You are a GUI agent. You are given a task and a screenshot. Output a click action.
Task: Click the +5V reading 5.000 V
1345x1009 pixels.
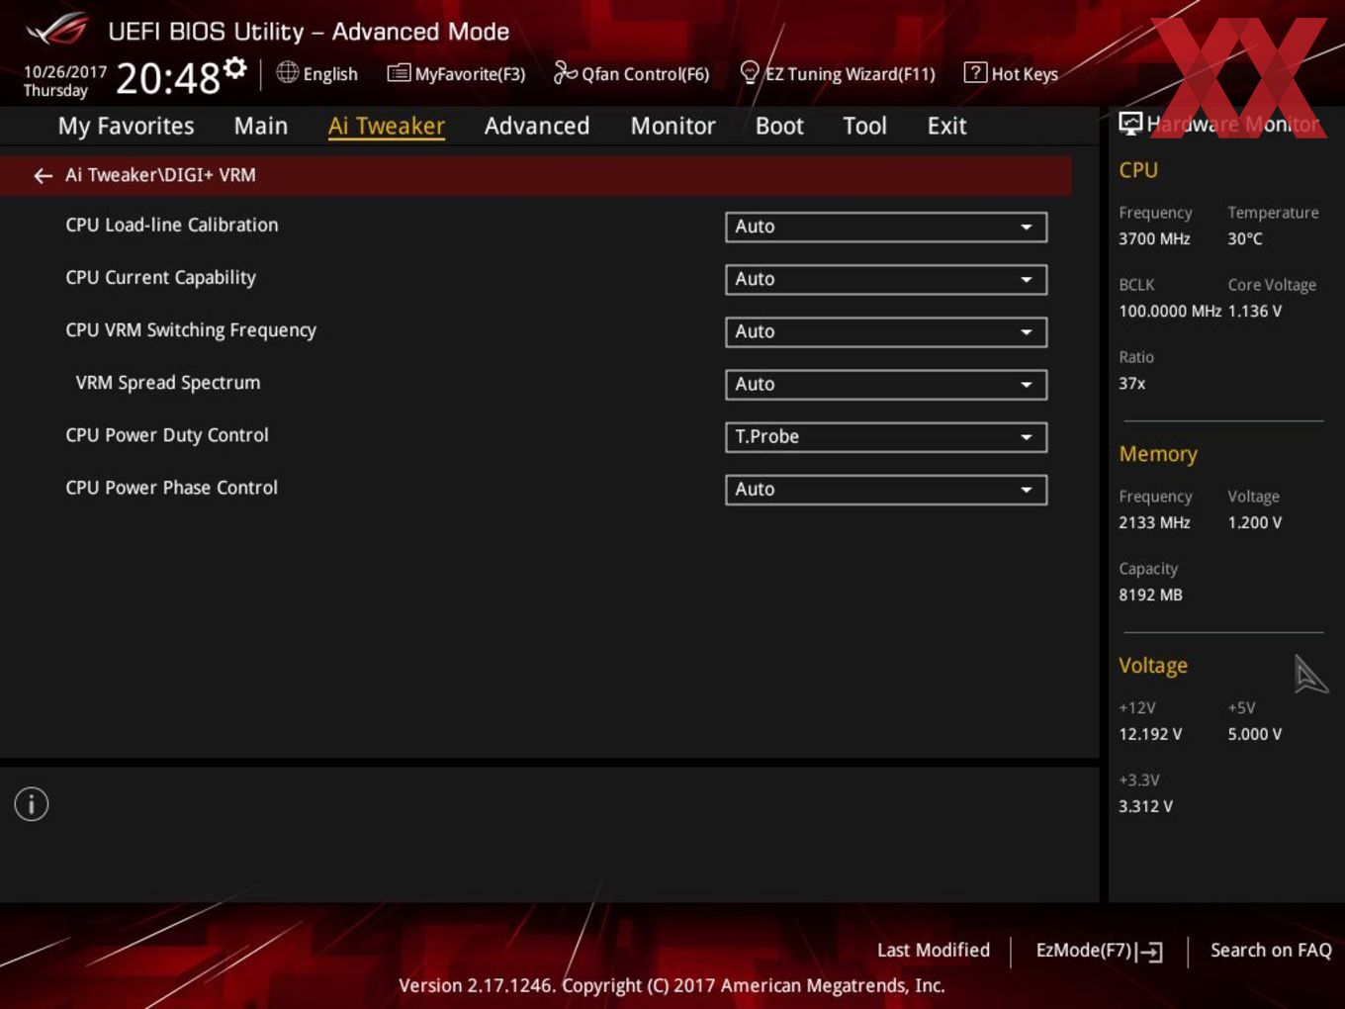click(1255, 734)
